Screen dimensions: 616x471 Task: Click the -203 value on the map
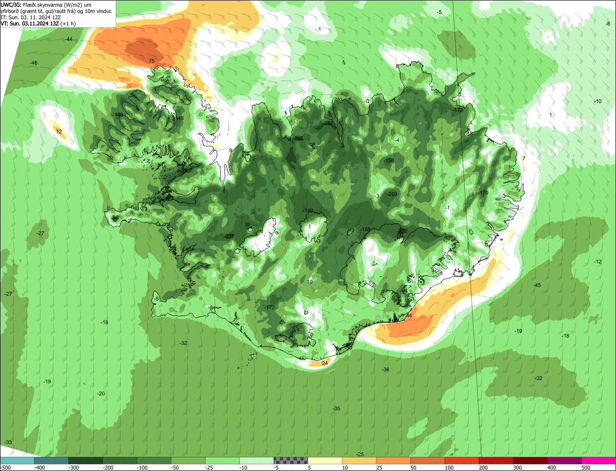392,194
